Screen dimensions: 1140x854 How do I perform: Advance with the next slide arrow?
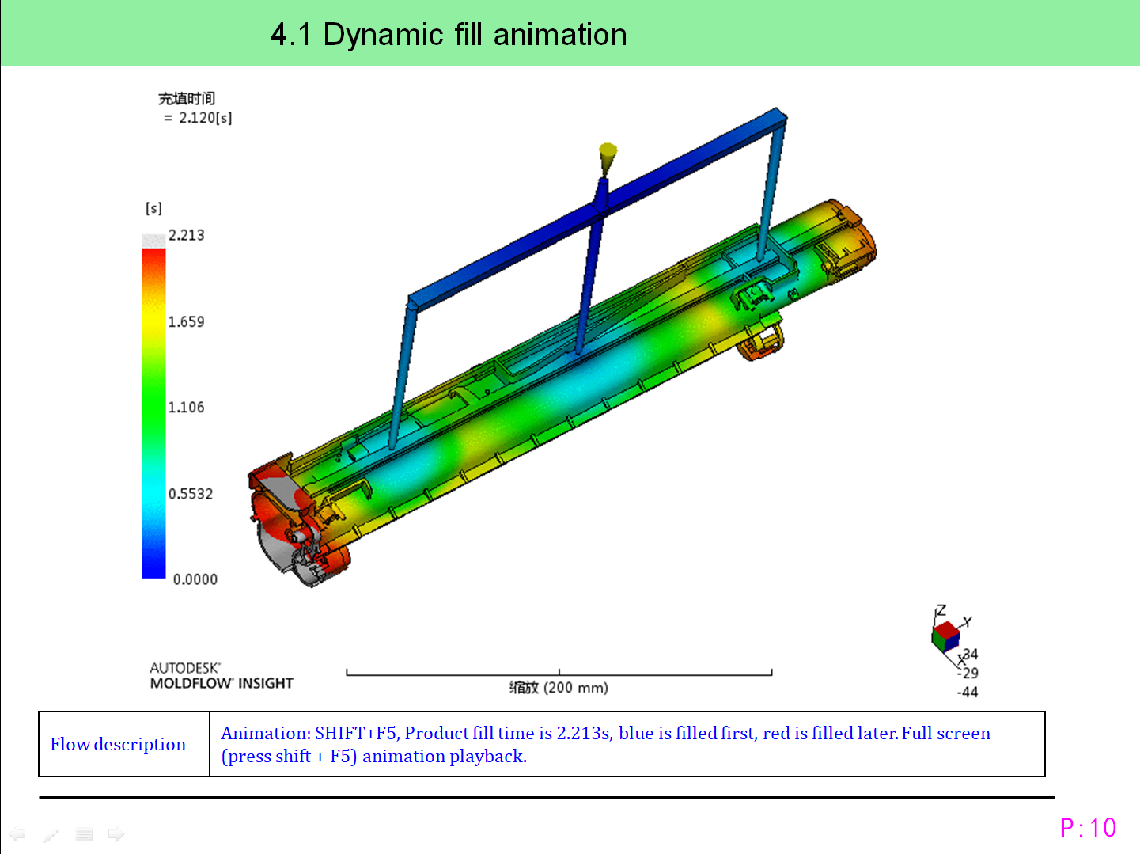116,834
